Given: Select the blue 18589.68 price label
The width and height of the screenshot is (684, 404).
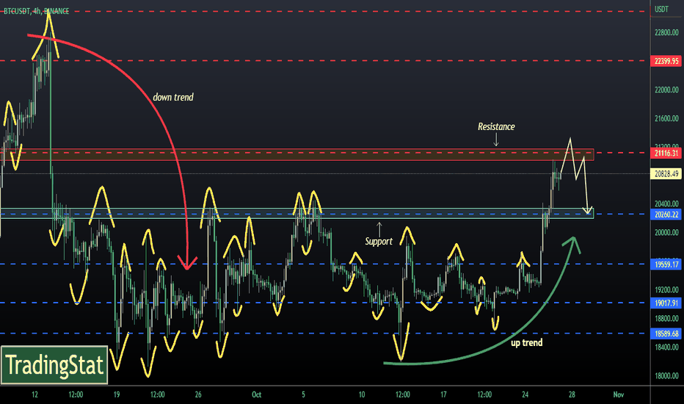Looking at the screenshot, I should [x=666, y=333].
